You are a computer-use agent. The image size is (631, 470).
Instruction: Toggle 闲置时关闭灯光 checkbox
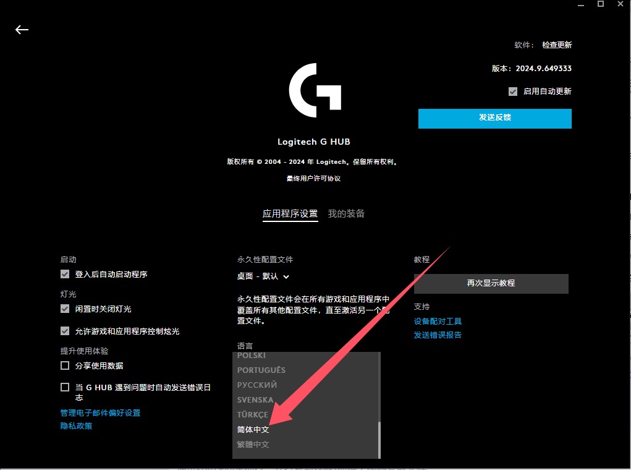point(65,309)
